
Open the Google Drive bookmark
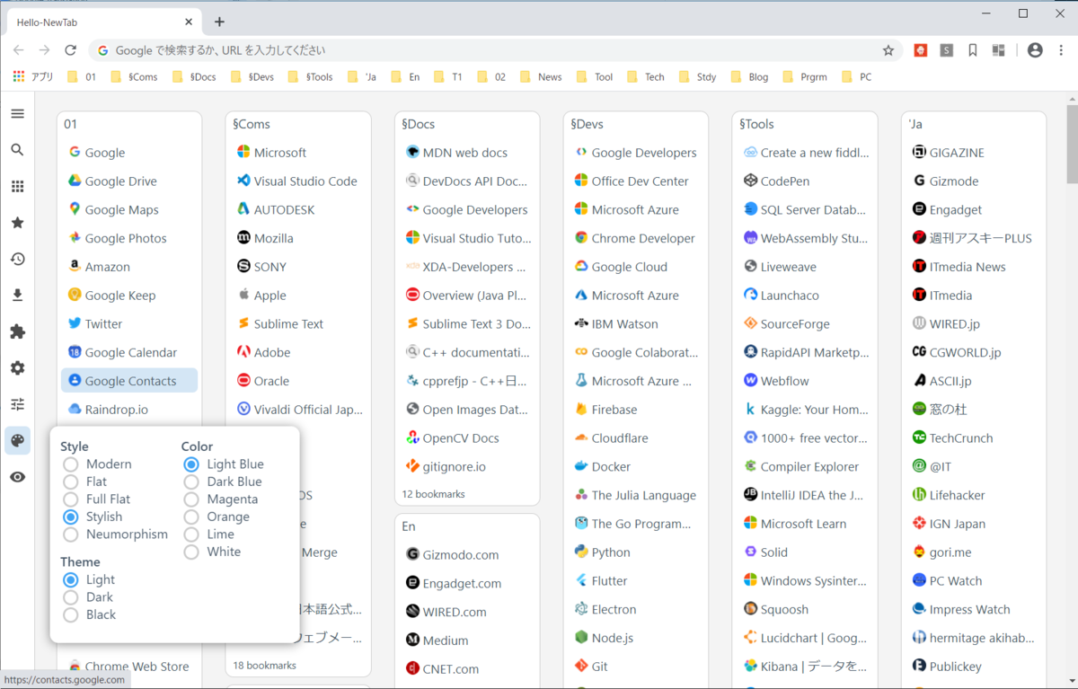click(129, 181)
